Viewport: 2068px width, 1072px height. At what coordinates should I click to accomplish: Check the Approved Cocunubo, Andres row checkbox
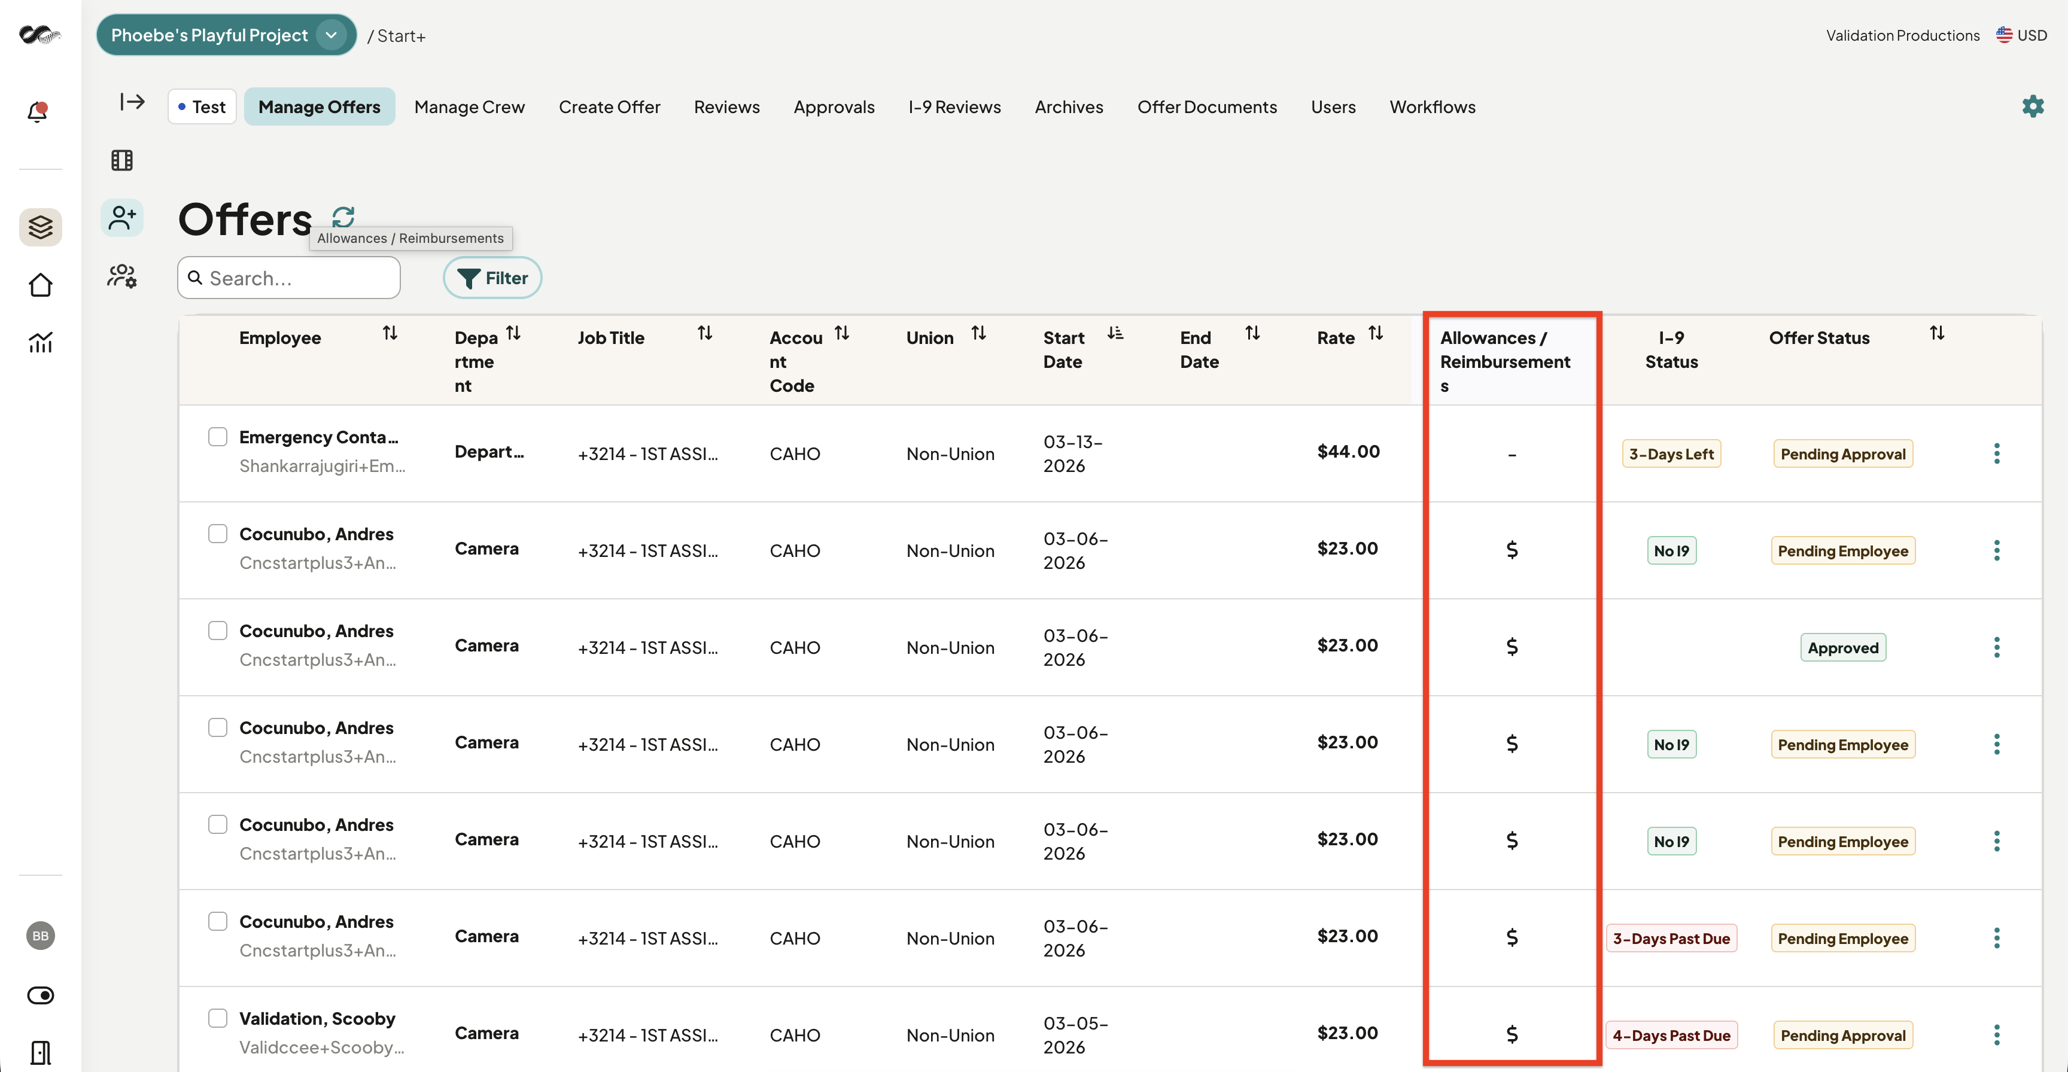pyautogui.click(x=218, y=630)
